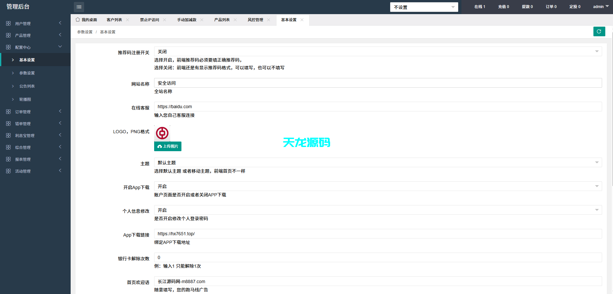The height and width of the screenshot is (294, 613).
Task: Switch to the 客户列表 tab
Action: coord(114,20)
